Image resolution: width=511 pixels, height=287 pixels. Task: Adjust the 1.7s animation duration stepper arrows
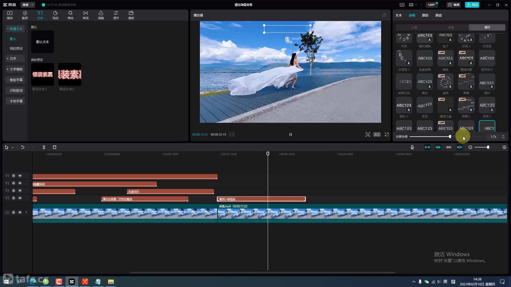tap(503, 137)
